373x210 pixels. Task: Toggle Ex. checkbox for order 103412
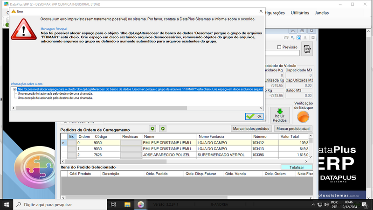pyautogui.click(x=72, y=143)
